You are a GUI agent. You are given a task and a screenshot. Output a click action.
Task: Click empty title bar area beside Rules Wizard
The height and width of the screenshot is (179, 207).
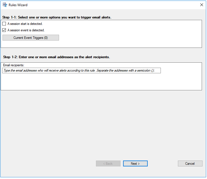pyautogui.click(x=112, y=5)
